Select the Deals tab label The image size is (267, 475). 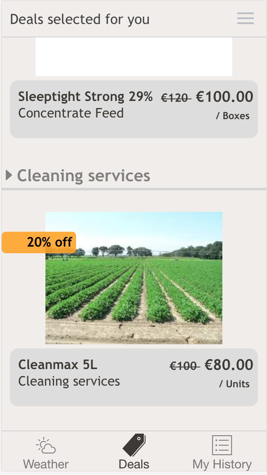[x=134, y=464]
